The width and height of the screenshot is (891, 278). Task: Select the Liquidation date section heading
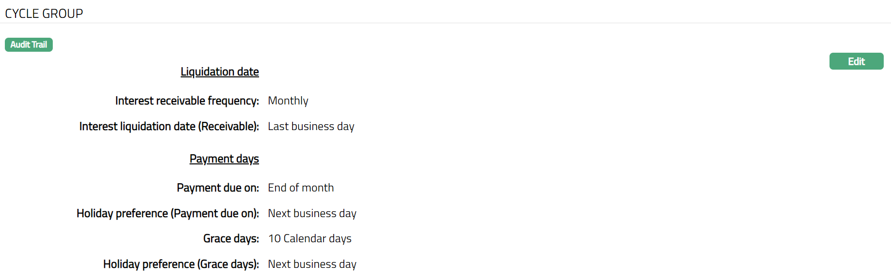pyautogui.click(x=219, y=72)
